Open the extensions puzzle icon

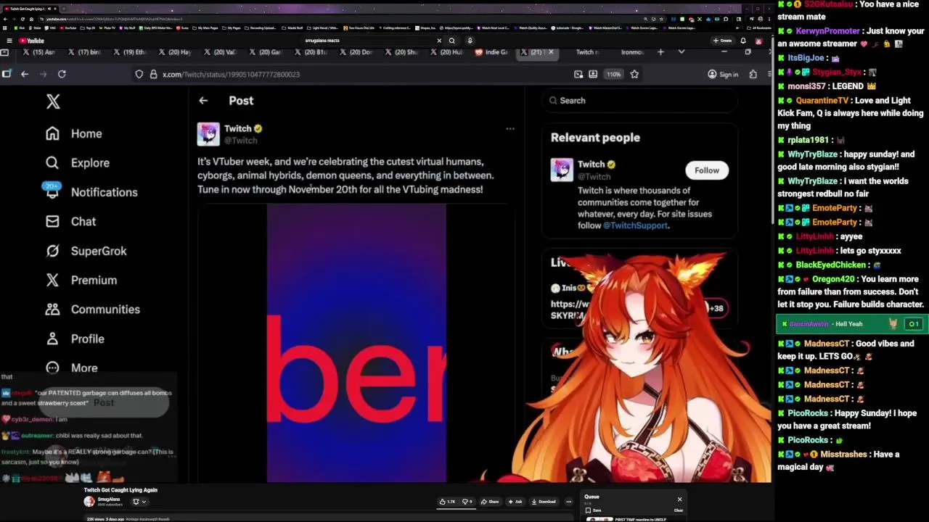753,74
